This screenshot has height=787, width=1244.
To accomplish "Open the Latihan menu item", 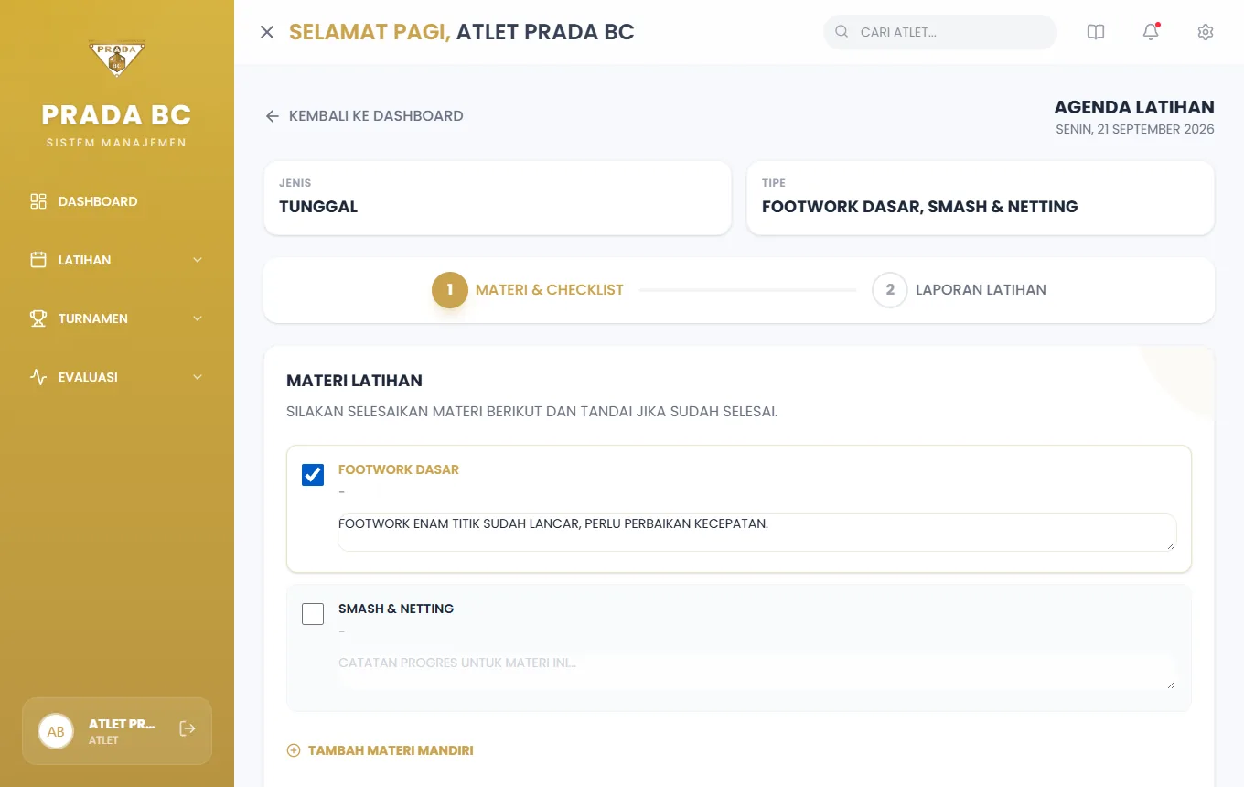I will pos(117,260).
